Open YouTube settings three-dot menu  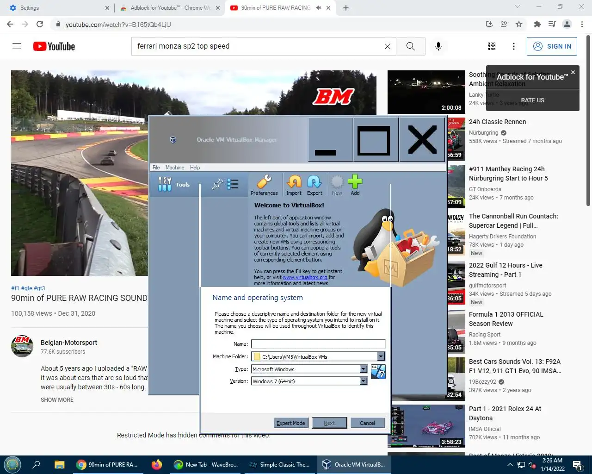click(514, 46)
